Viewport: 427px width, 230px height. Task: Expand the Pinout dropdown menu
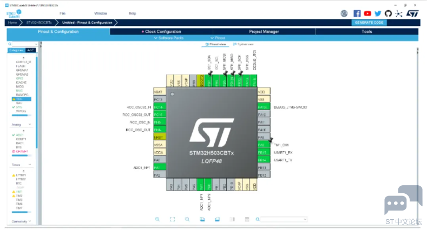click(x=218, y=38)
